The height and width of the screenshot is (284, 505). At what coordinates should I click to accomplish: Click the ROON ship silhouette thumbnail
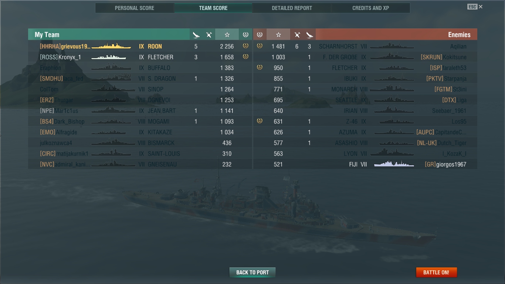(111, 46)
